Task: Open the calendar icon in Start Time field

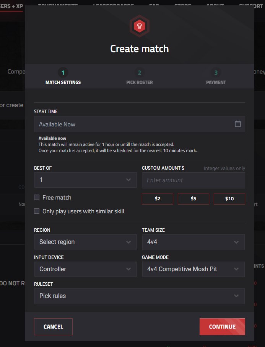Action: tap(237, 124)
